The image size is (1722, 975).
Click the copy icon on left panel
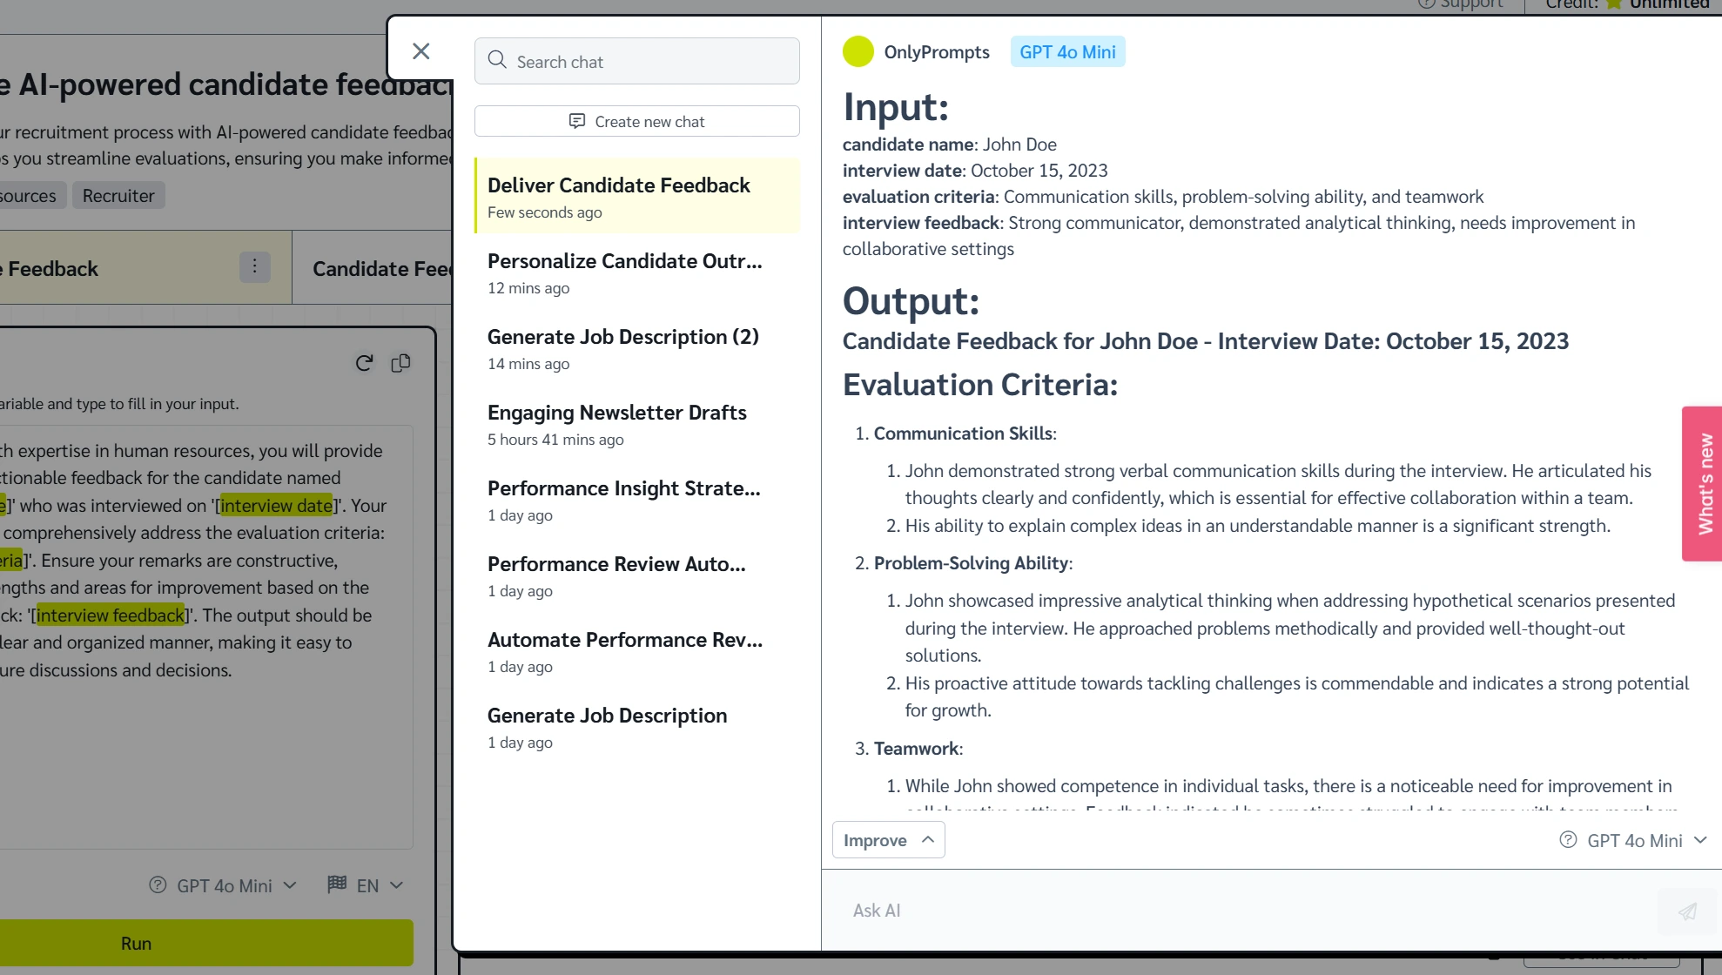click(x=401, y=363)
